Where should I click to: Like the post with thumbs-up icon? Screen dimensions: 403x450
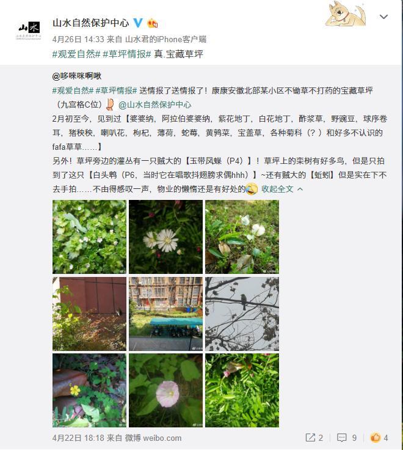point(375,437)
